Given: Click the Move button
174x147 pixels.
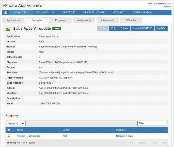Looking at the screenshot, I should 103,28.
